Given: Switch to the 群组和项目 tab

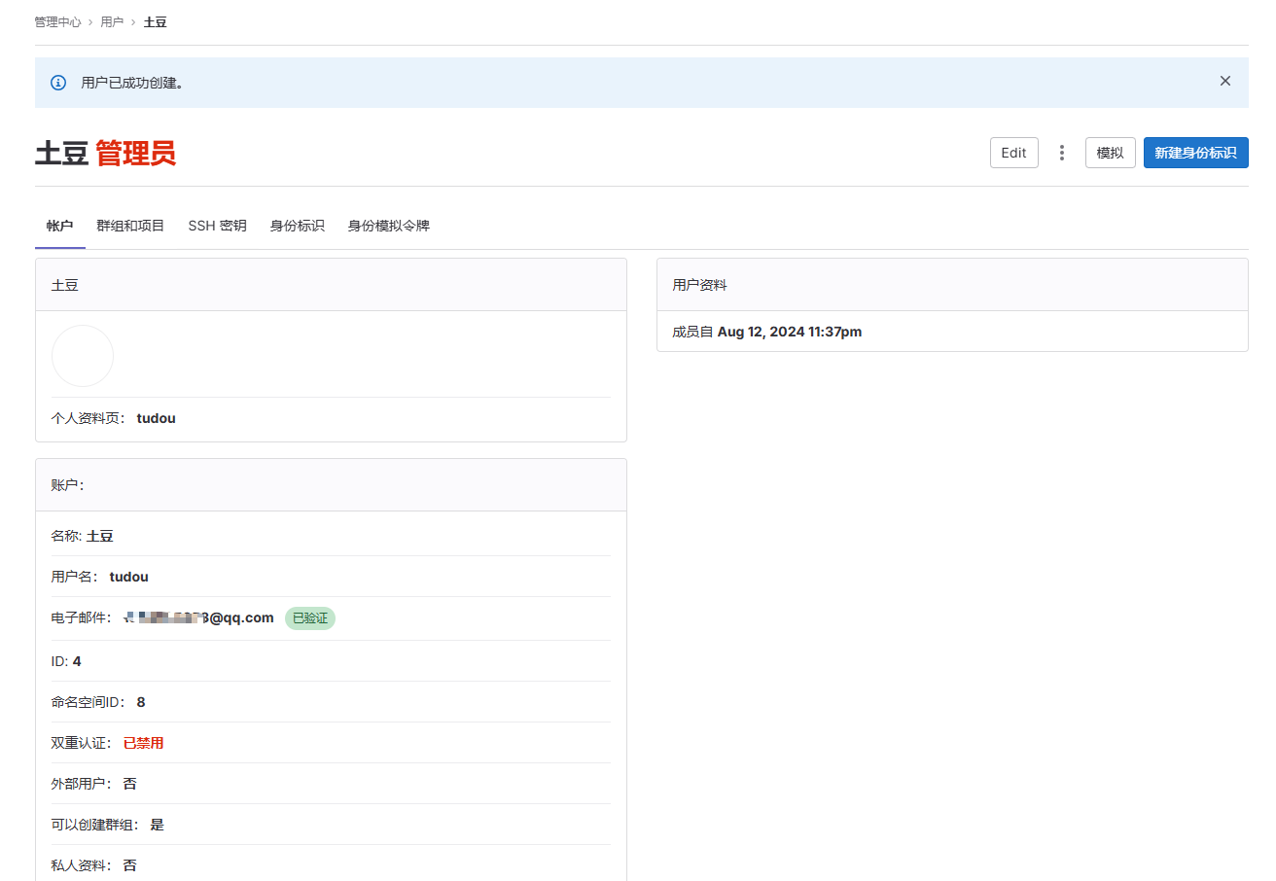Looking at the screenshot, I should tap(130, 226).
